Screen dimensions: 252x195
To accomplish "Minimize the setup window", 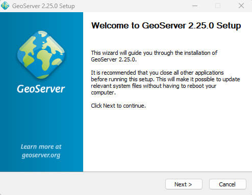I will [x=195, y=6].
